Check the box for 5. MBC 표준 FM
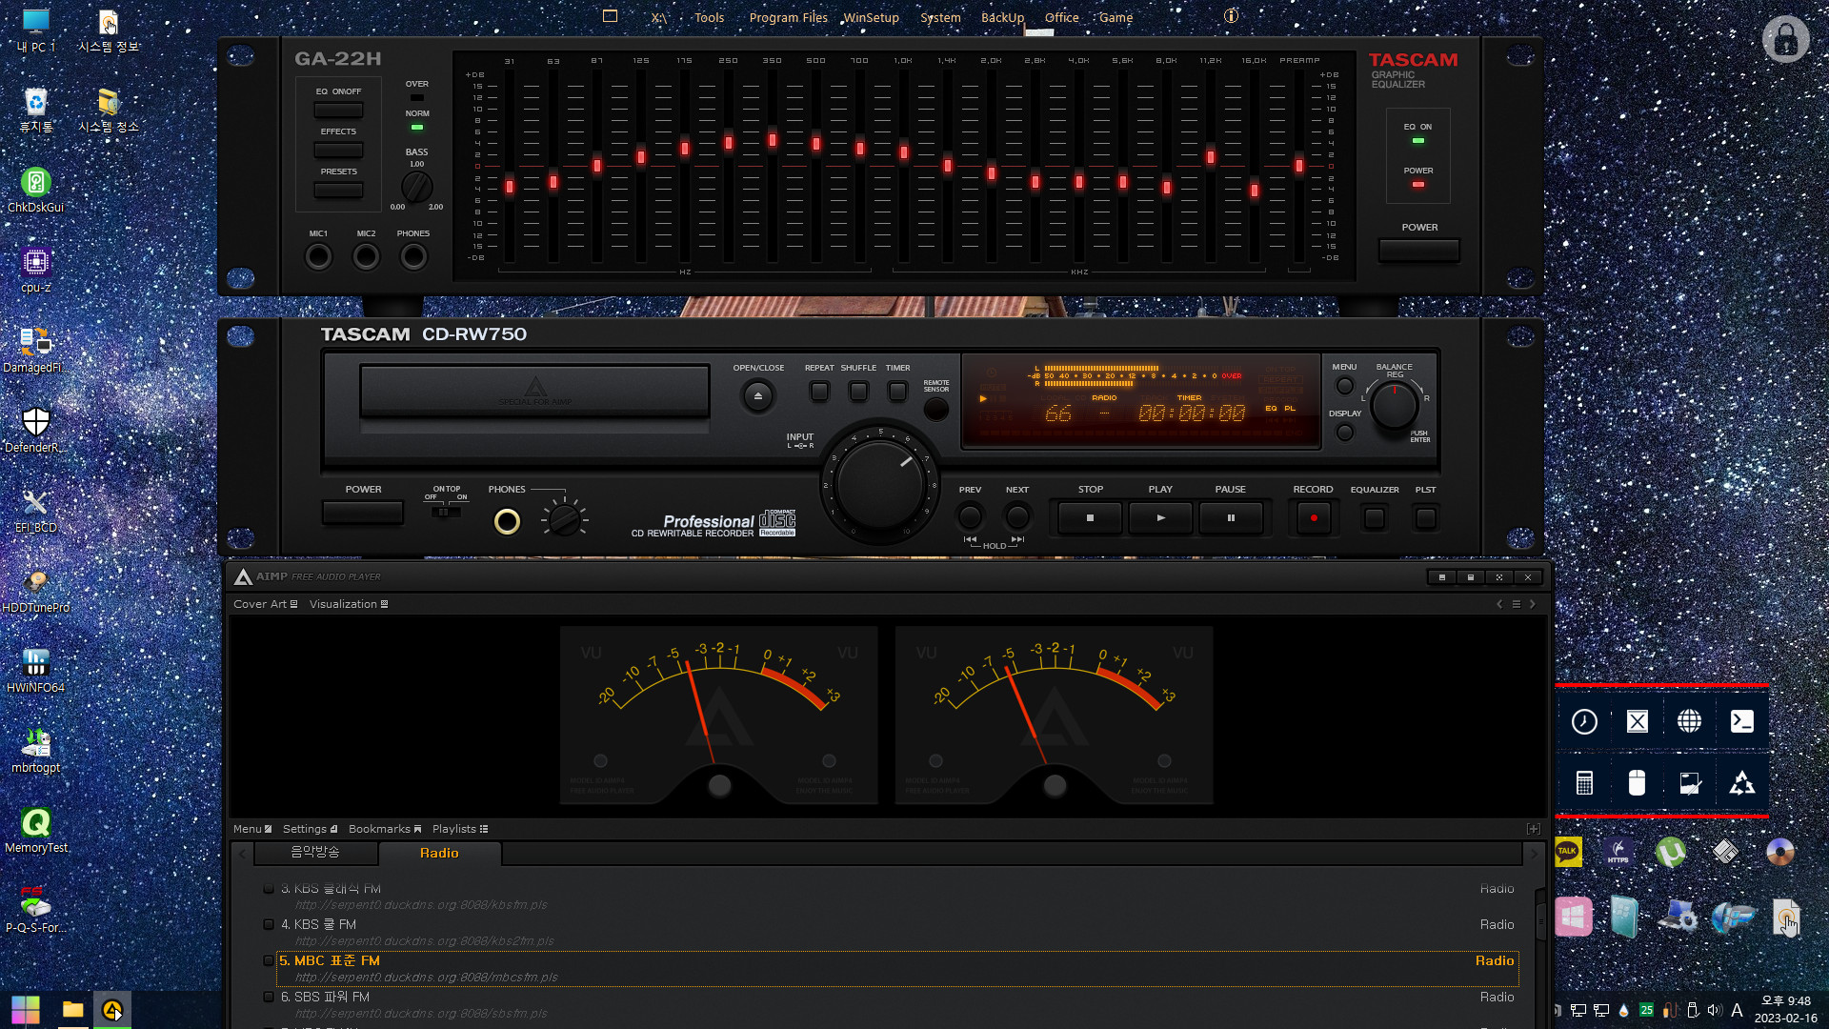 click(269, 960)
